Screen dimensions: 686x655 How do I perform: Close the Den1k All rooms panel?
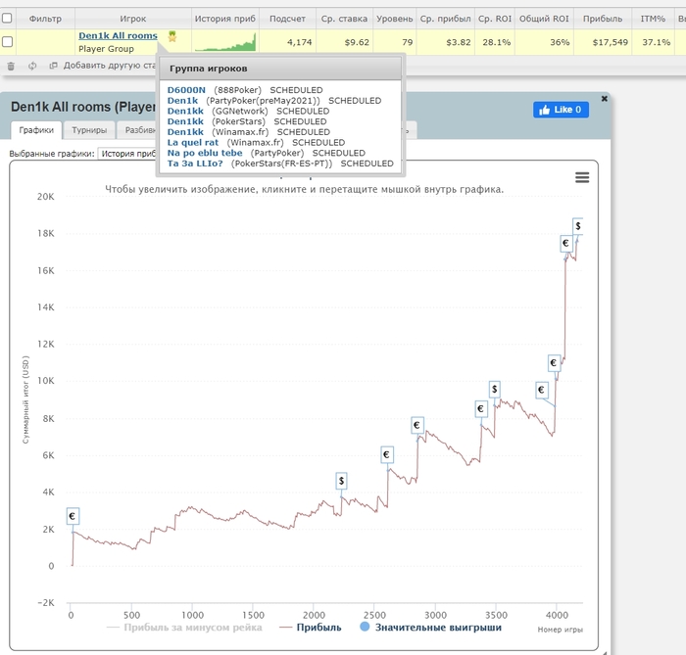point(605,99)
